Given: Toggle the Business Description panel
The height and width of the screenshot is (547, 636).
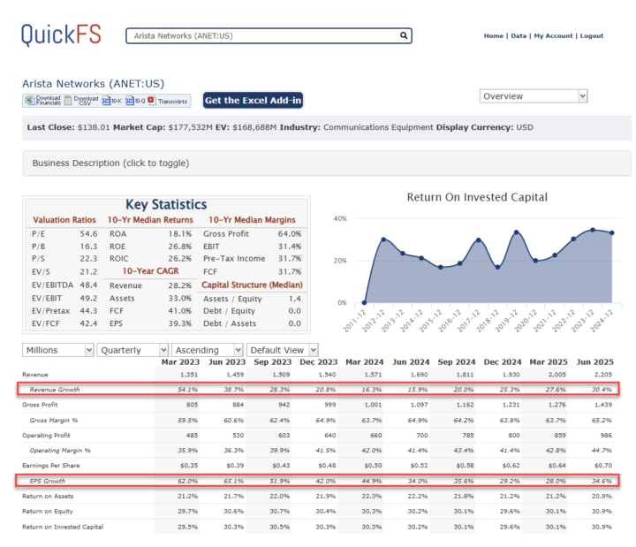Looking at the screenshot, I should [327, 163].
